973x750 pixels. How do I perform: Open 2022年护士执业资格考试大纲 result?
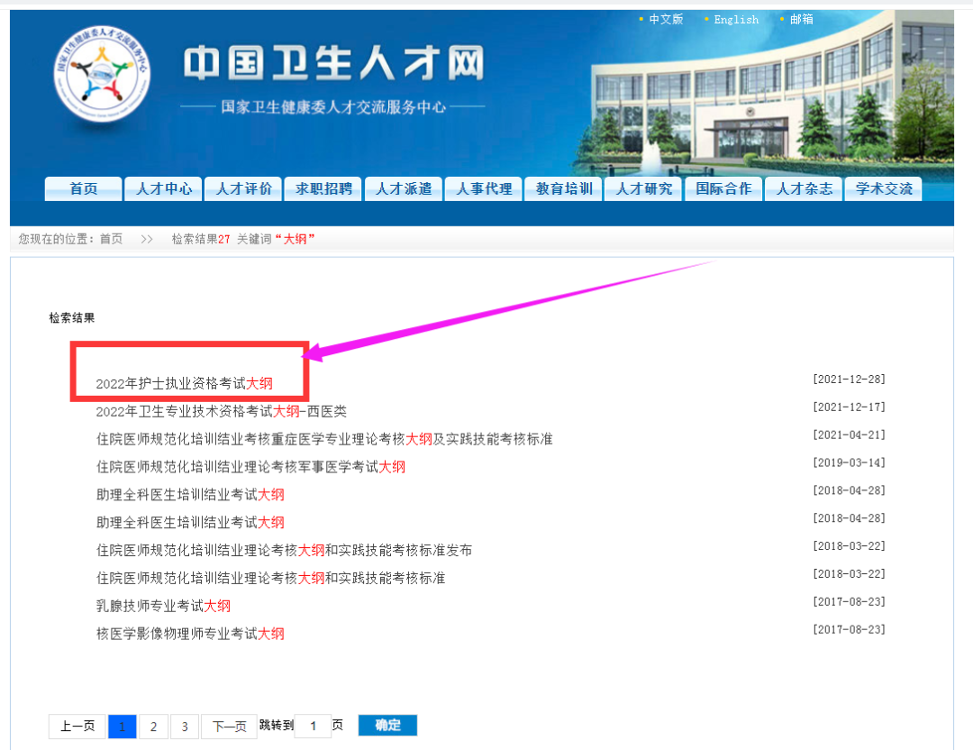[185, 384]
